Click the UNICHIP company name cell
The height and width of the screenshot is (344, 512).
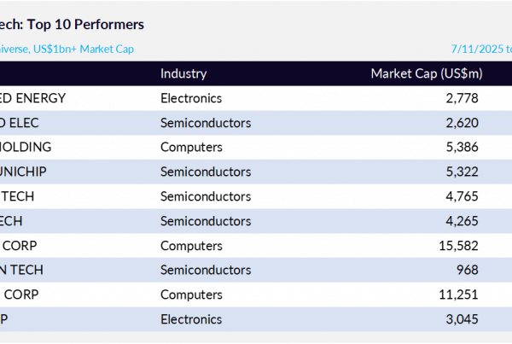click(x=23, y=172)
